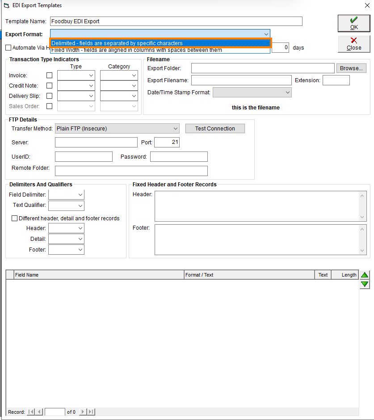Click the fixed Header record text area
The height and width of the screenshot is (420, 374).
coord(261,206)
